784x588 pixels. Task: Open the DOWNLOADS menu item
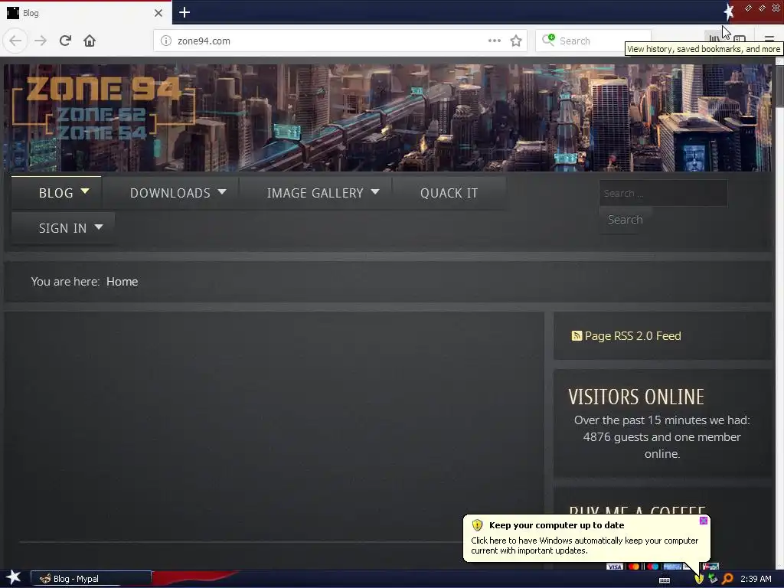pyautogui.click(x=170, y=193)
